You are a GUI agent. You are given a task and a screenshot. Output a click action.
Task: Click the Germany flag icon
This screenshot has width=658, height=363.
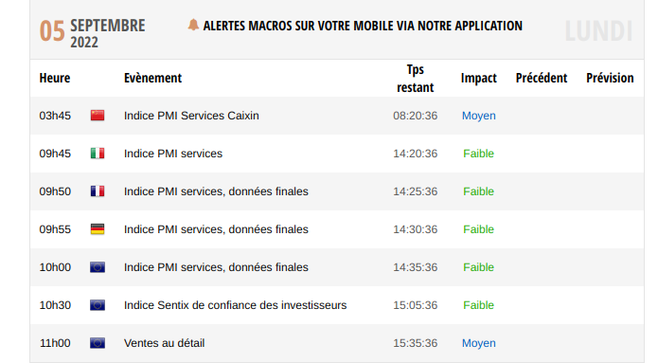click(98, 229)
